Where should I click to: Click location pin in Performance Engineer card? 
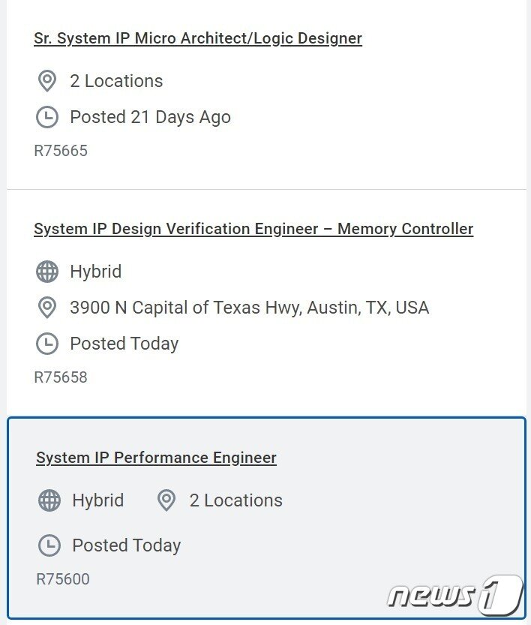pos(166,500)
